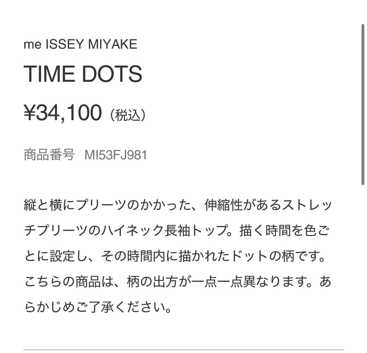The width and height of the screenshot is (367, 353).
Task: Click the description line starting 縦と横にプリーツ
Action: click(178, 206)
